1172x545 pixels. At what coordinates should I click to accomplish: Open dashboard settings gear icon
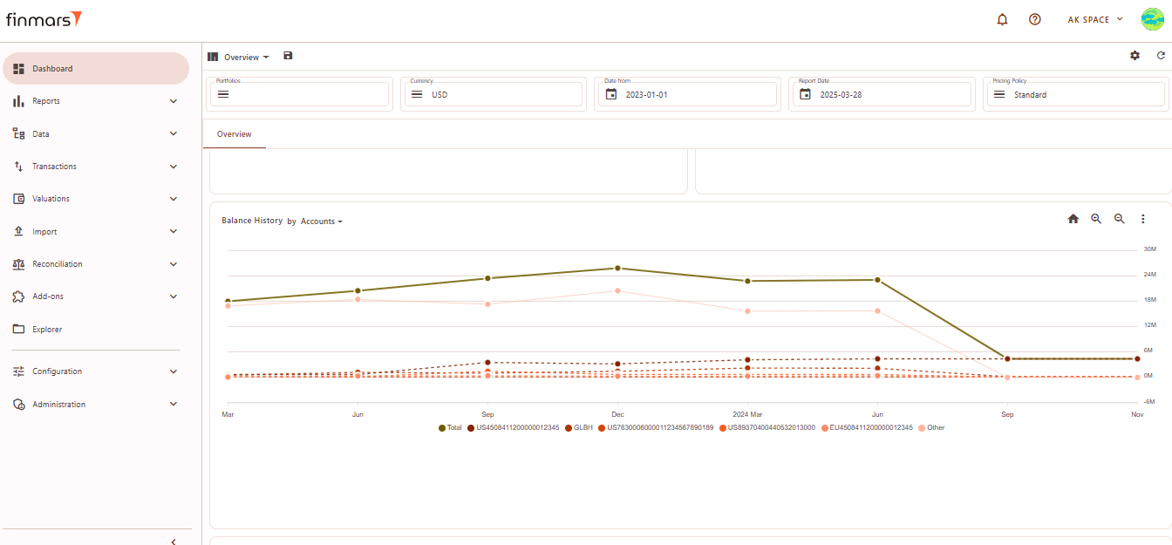pos(1135,56)
